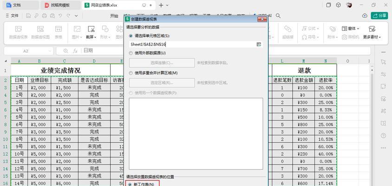The width and height of the screenshot is (392, 186).
Task: Click the user avatar in title bar
Action: pyautogui.click(x=349, y=5)
